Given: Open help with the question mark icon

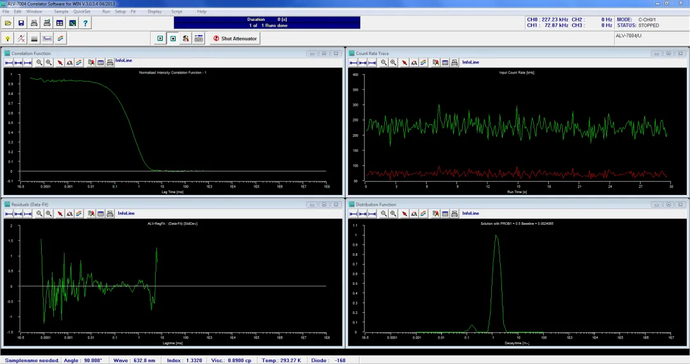Looking at the screenshot, I should click(85, 23).
